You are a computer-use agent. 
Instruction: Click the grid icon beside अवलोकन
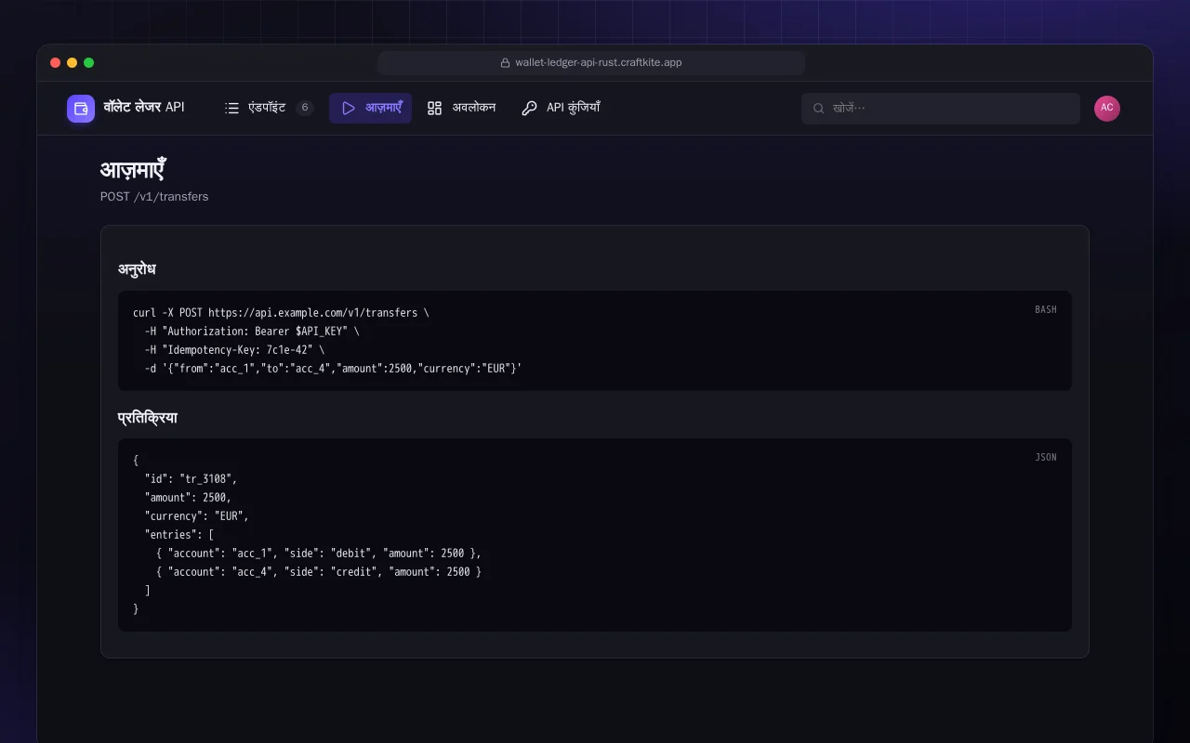[x=434, y=109]
